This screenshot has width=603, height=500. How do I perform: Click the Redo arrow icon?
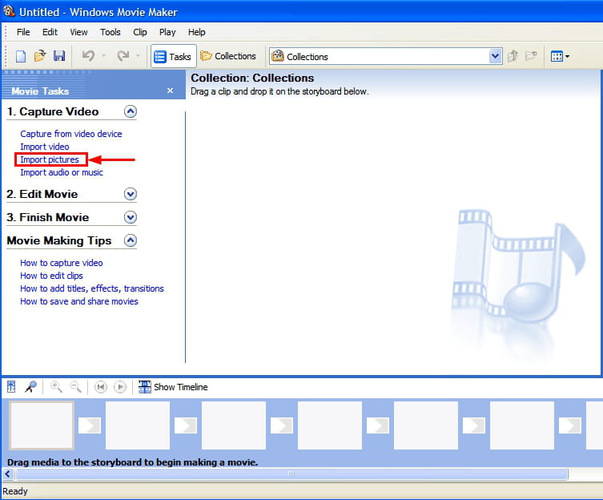click(123, 56)
